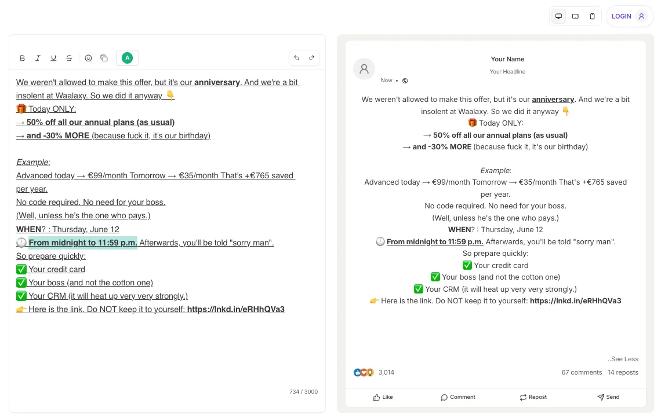This screenshot has width=661, height=418.
Task: Click '50% off all our annual plans' editor line
Action: coord(95,123)
